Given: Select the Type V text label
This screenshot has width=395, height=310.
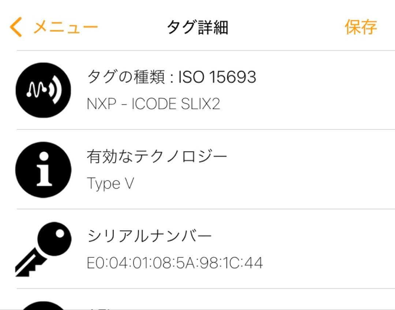Looking at the screenshot, I should tap(110, 183).
